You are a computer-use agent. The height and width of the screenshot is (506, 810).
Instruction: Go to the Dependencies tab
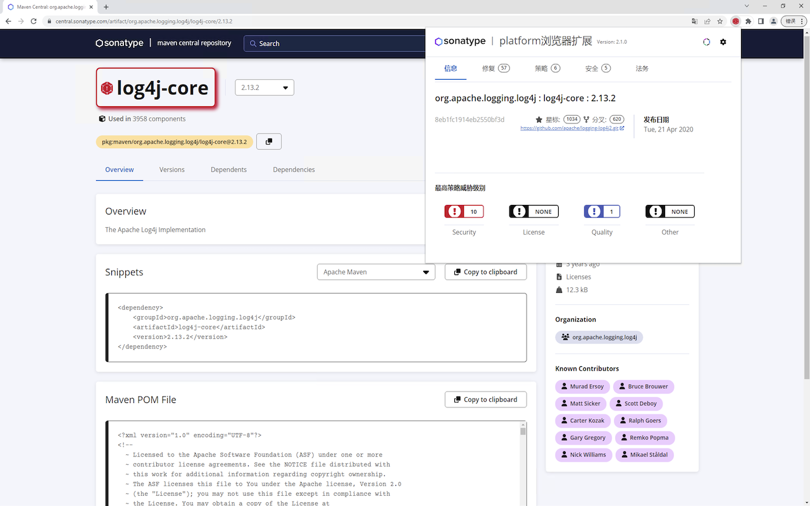(x=294, y=170)
